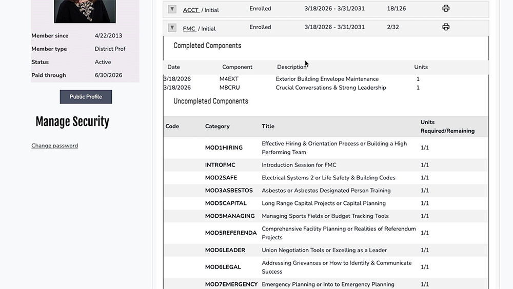Click Comprehensive Facility Planning title

coord(339,233)
